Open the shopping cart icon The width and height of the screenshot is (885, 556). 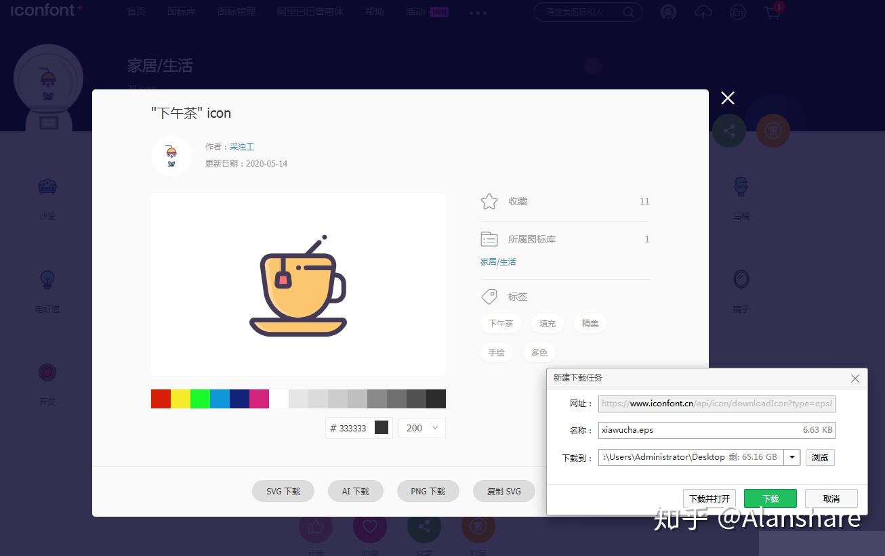click(x=772, y=12)
